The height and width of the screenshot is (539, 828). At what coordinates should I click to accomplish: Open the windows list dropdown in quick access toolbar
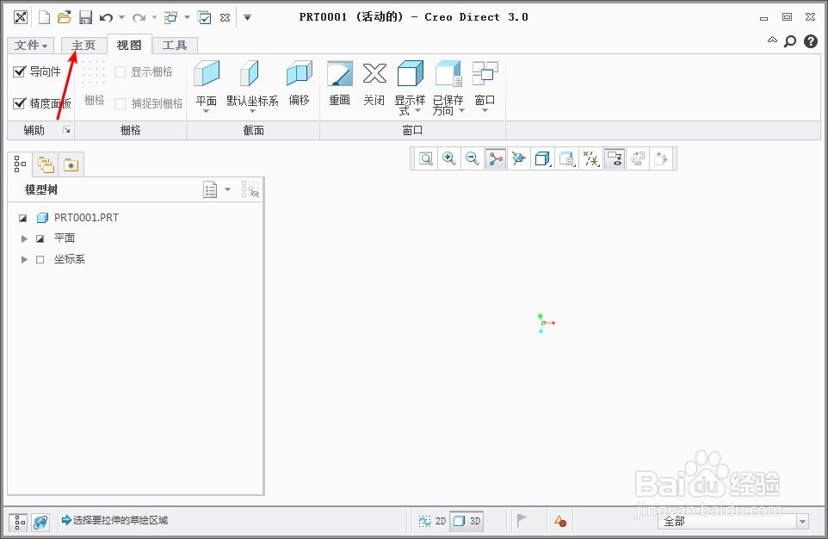[x=187, y=17]
